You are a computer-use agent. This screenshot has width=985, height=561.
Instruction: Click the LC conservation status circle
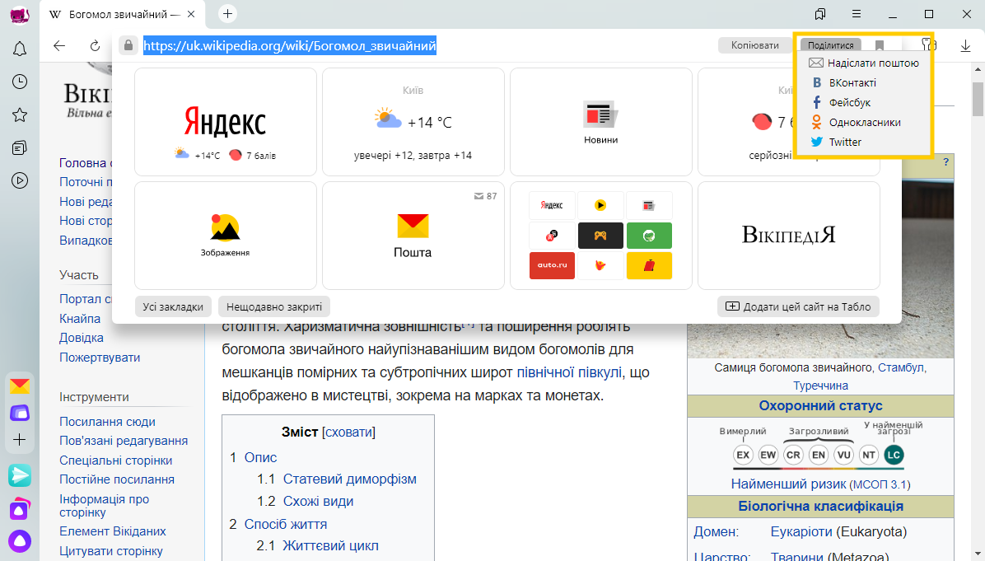tap(894, 455)
